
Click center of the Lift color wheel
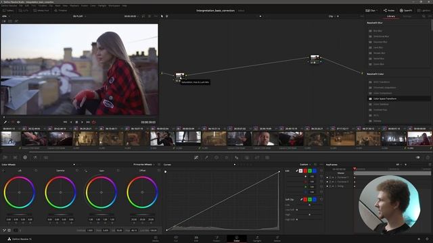tap(20, 192)
